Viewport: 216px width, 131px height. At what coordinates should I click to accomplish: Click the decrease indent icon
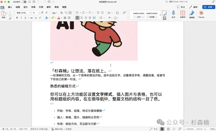98,13
